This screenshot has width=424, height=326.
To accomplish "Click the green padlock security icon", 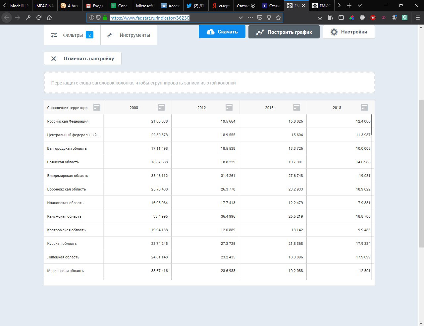I will [105, 18].
